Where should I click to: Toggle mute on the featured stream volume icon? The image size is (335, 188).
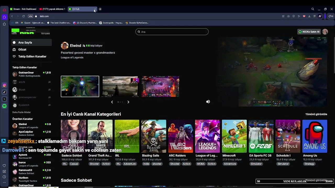(208, 102)
